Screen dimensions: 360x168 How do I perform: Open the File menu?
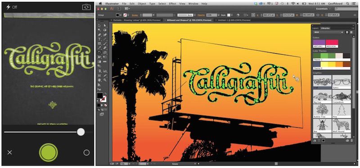click(x=124, y=4)
